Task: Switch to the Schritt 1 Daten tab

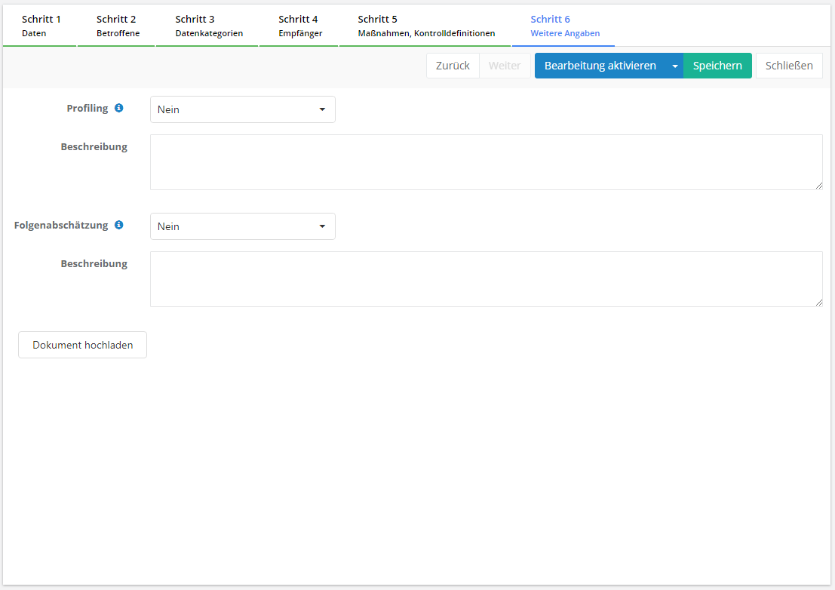Action: tap(41, 26)
